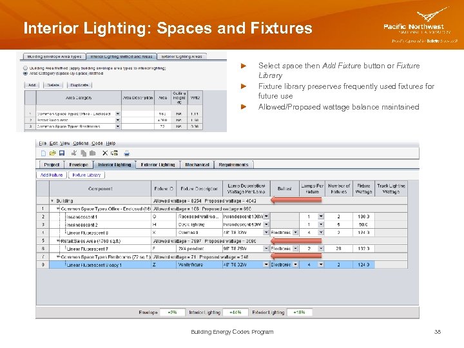This screenshot has width=464, height=348.
Task: Select the Linear Fluorescent 7 row
Action: (222, 249)
